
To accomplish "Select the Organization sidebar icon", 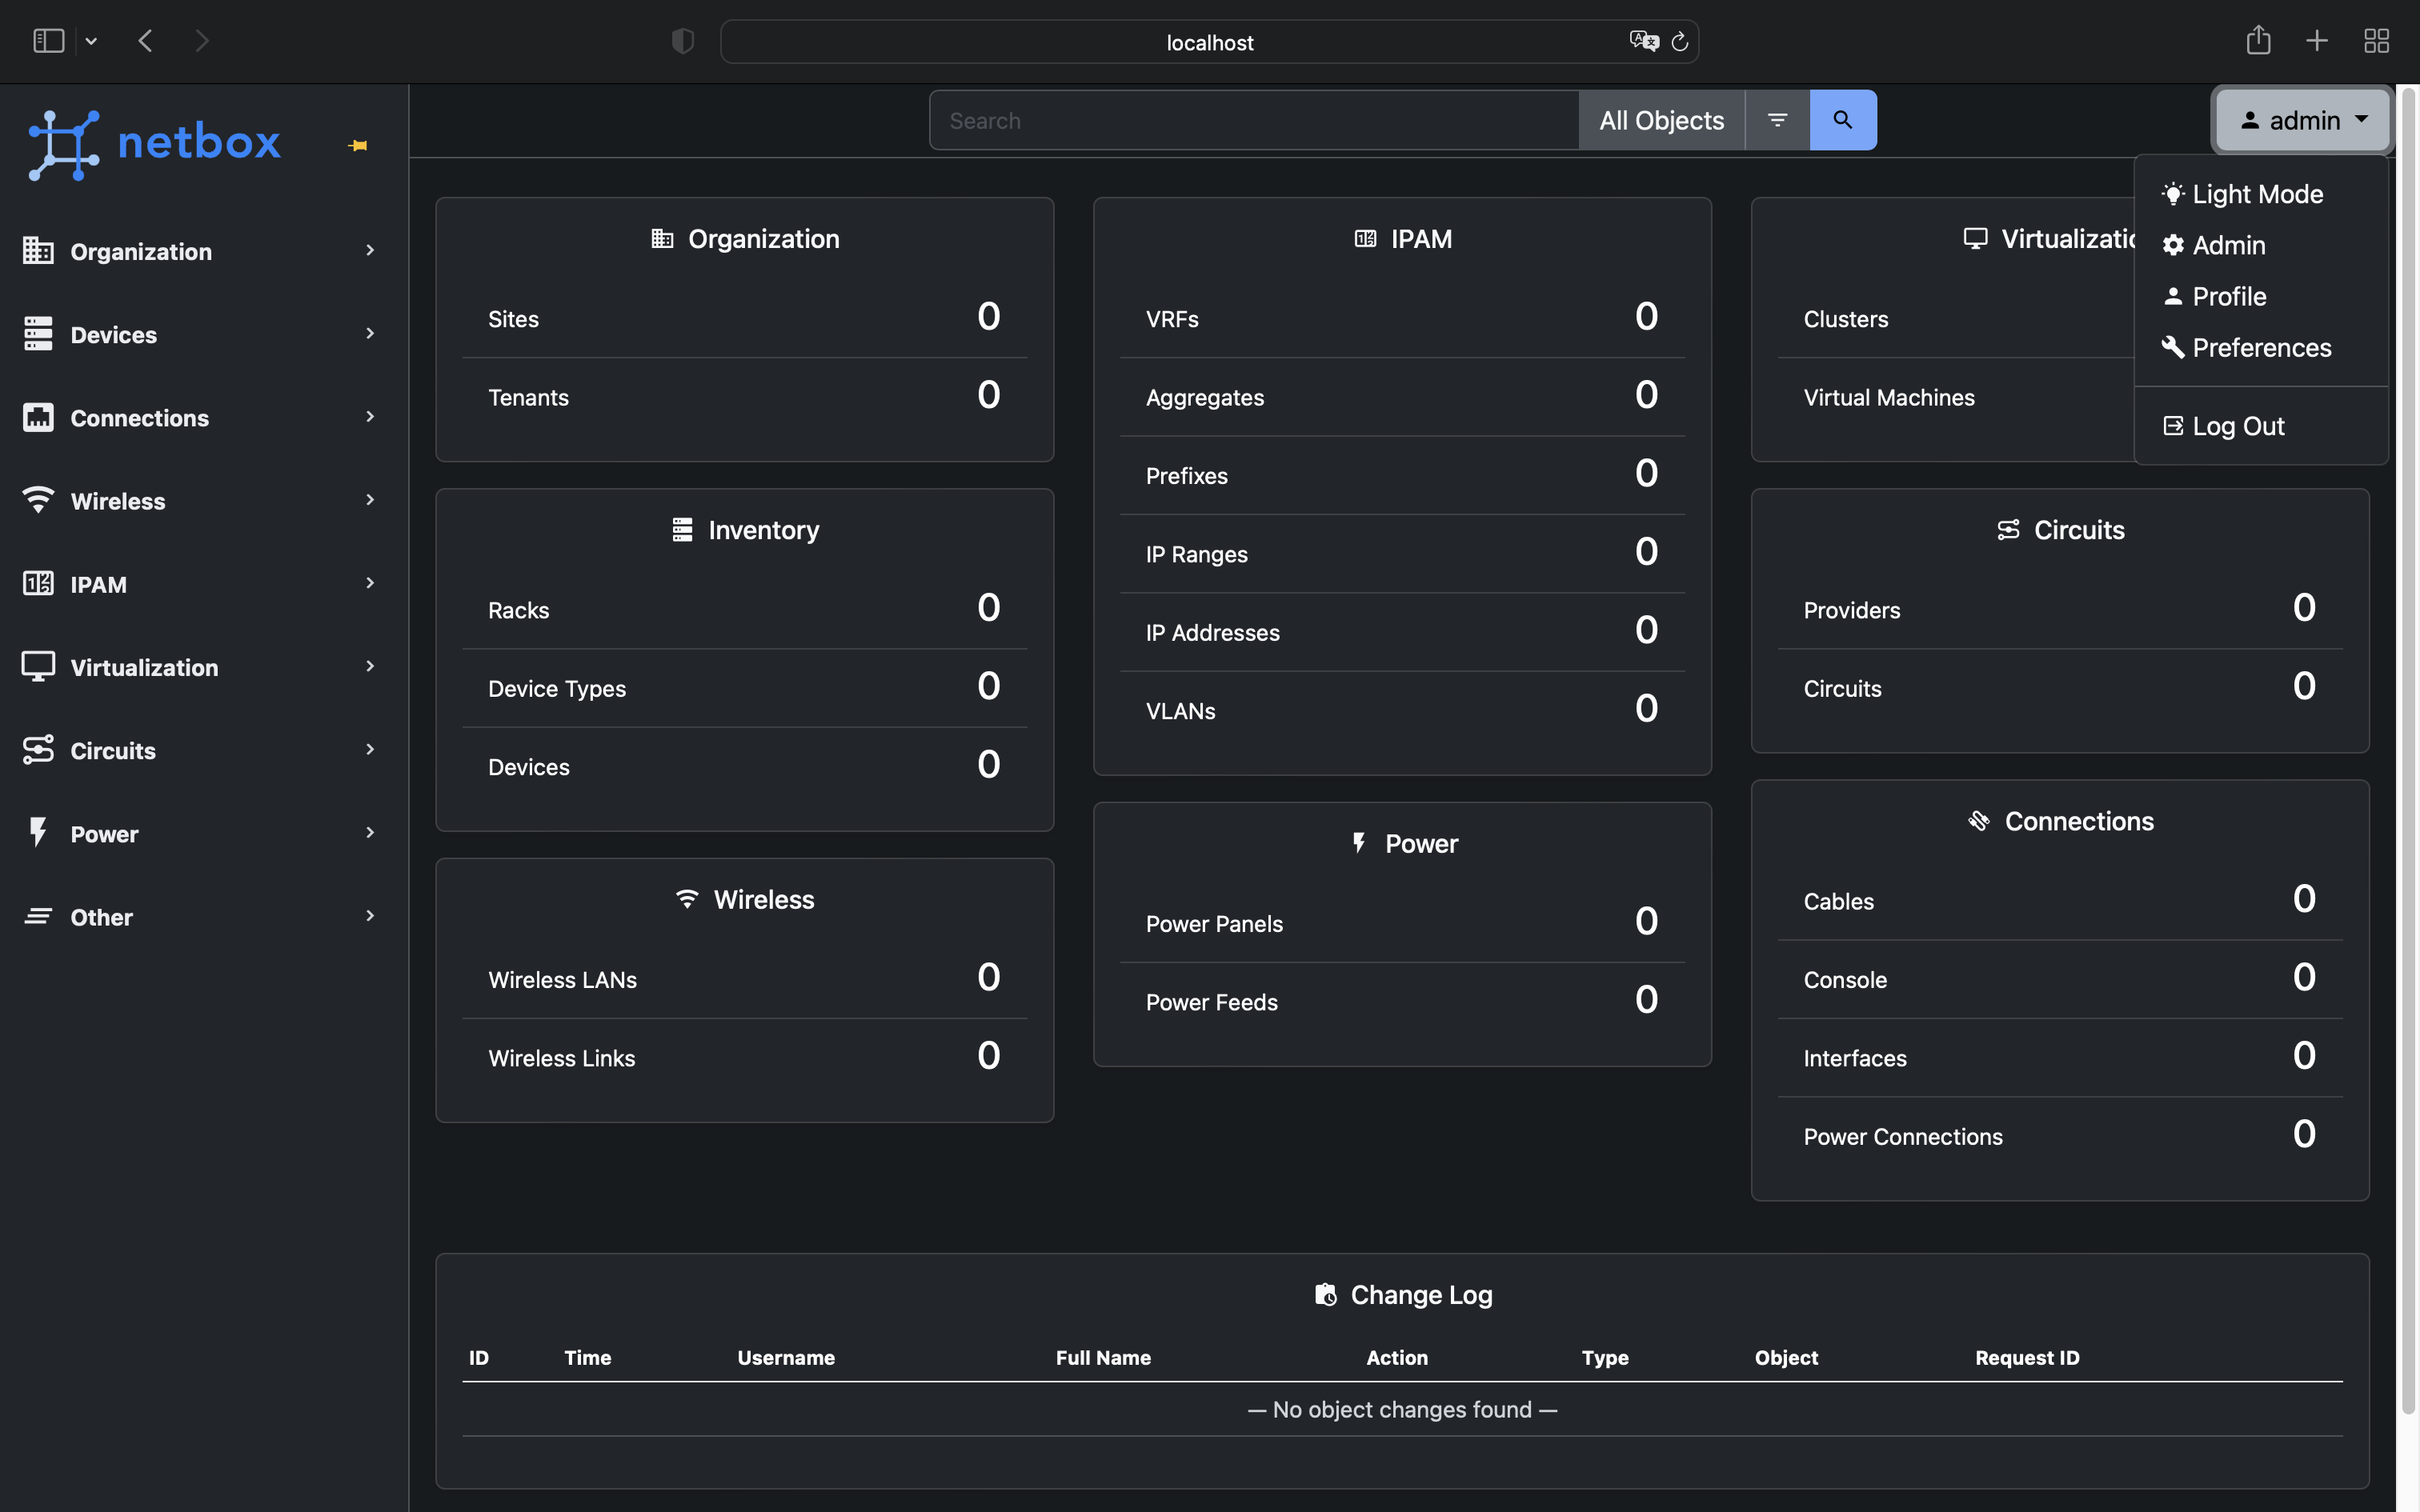I will tap(38, 251).
